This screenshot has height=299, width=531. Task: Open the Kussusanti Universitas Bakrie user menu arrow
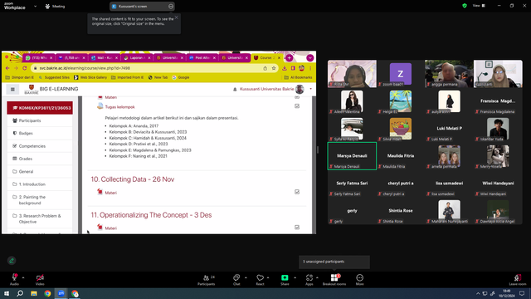click(x=311, y=89)
